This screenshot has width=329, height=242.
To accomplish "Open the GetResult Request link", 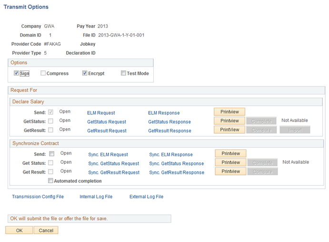I will coord(107,131).
